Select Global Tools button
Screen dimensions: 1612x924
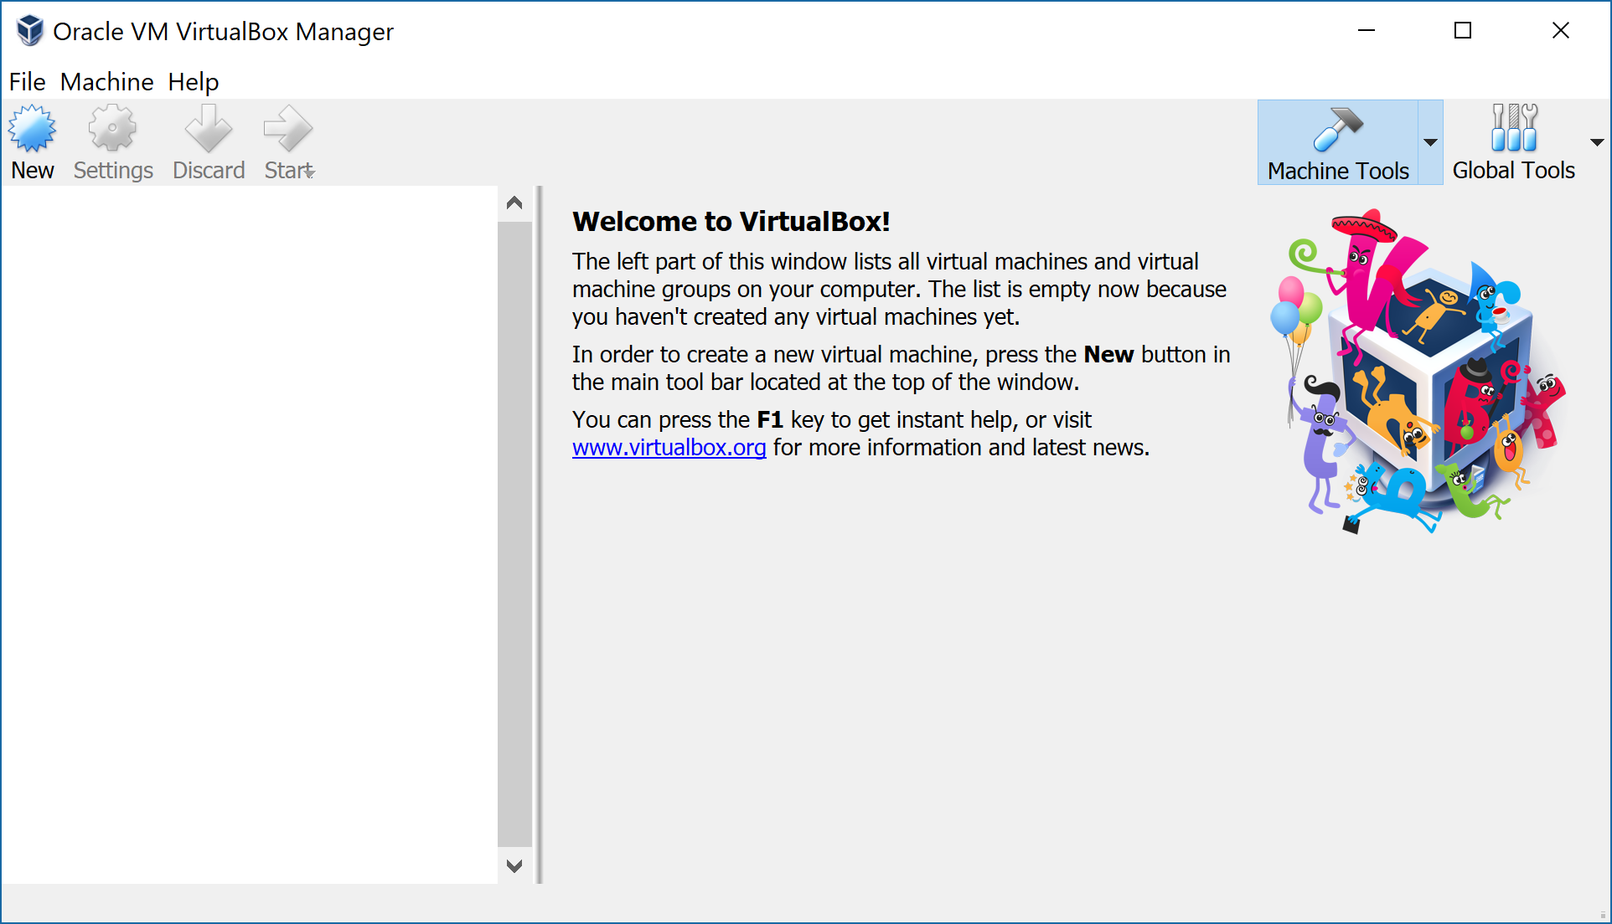pos(1513,142)
